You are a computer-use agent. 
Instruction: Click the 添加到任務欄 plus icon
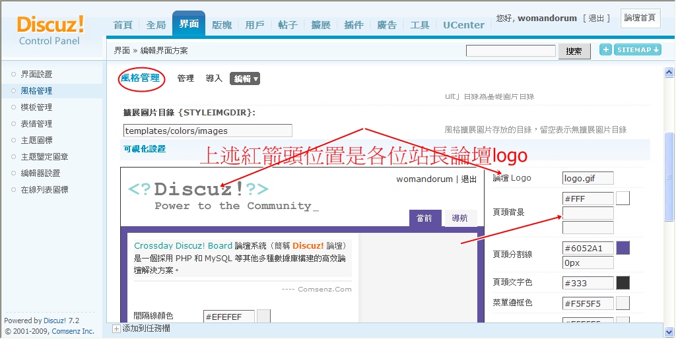coord(116,328)
